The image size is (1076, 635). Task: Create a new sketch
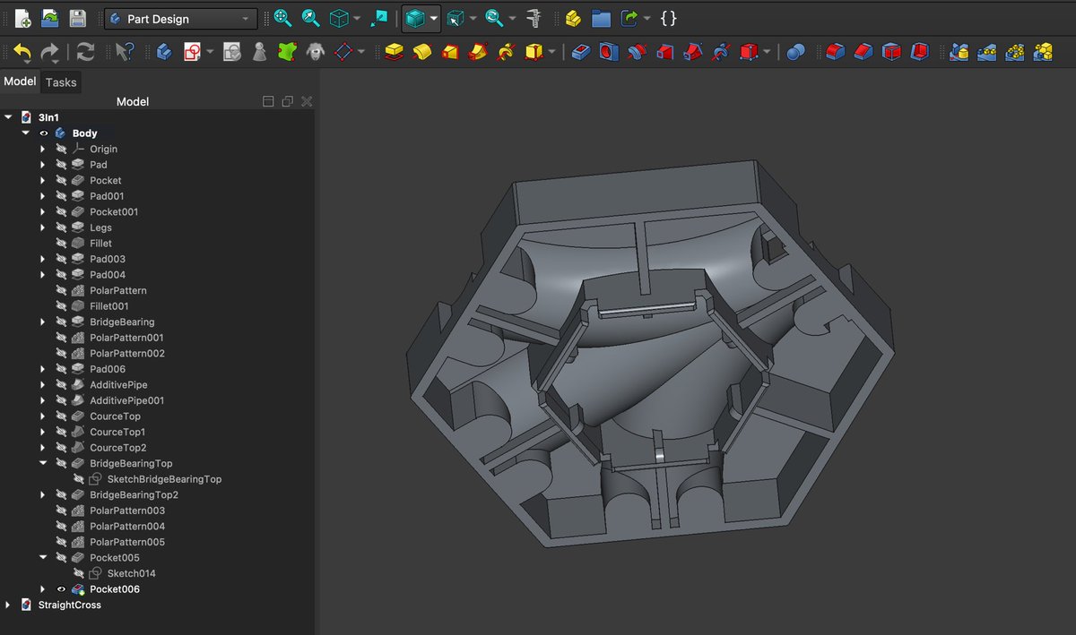[x=192, y=53]
